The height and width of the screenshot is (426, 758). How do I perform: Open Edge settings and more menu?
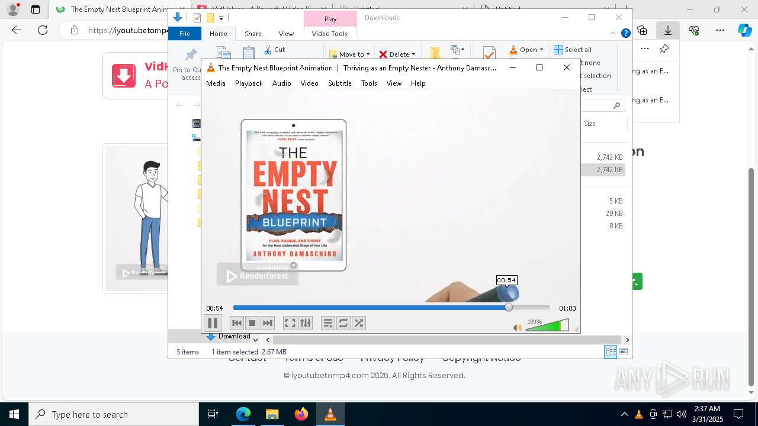[720, 30]
